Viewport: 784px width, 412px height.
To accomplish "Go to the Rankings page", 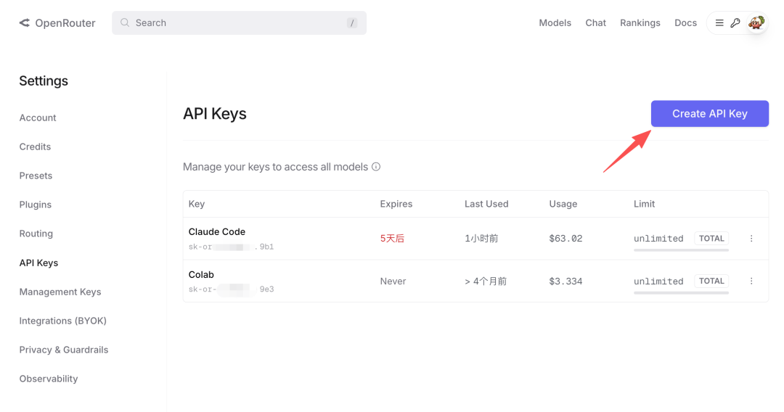I will pyautogui.click(x=640, y=23).
